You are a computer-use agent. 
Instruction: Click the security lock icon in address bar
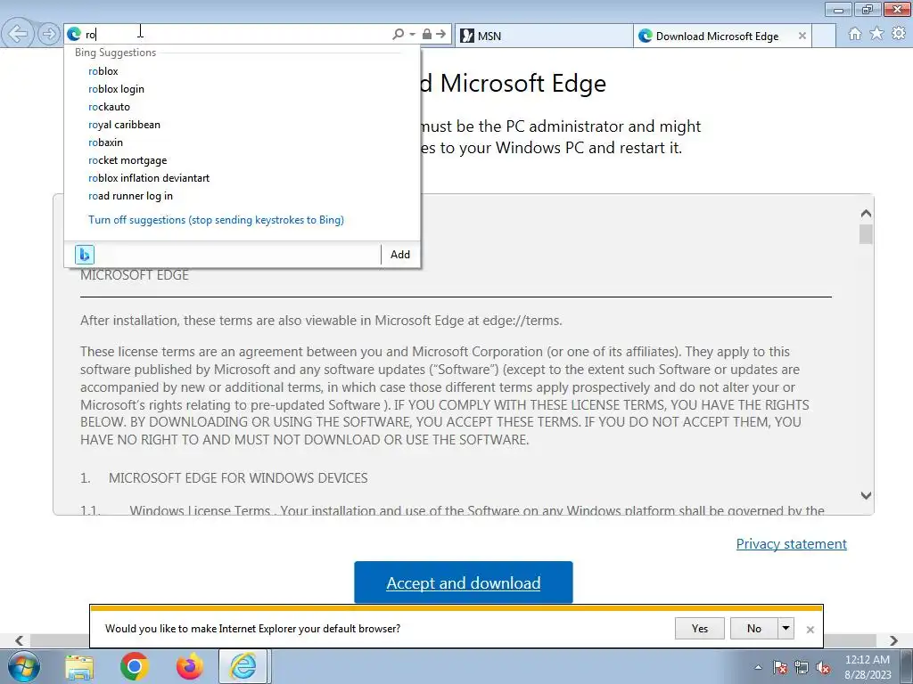pos(427,35)
